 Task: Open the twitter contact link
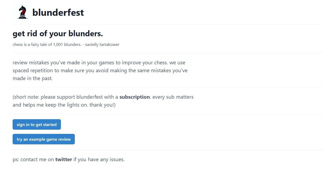point(64,159)
